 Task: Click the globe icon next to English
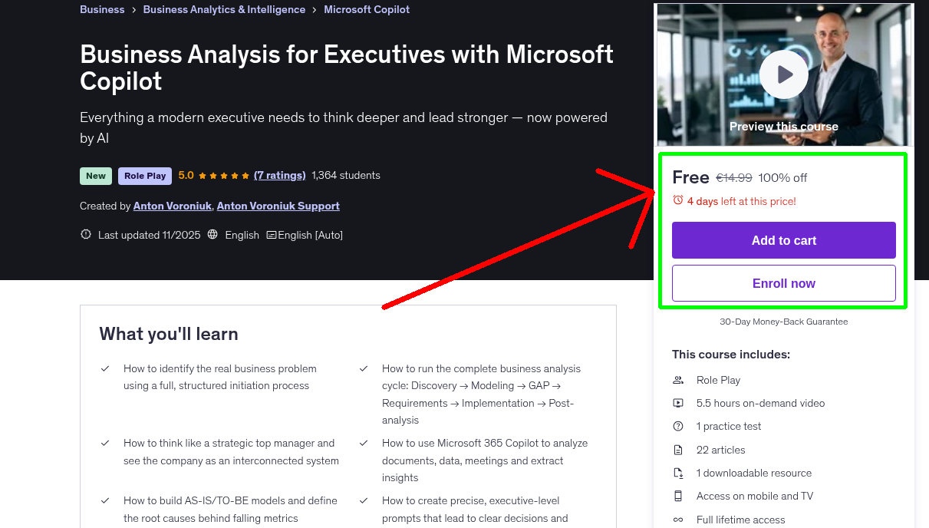tap(212, 234)
